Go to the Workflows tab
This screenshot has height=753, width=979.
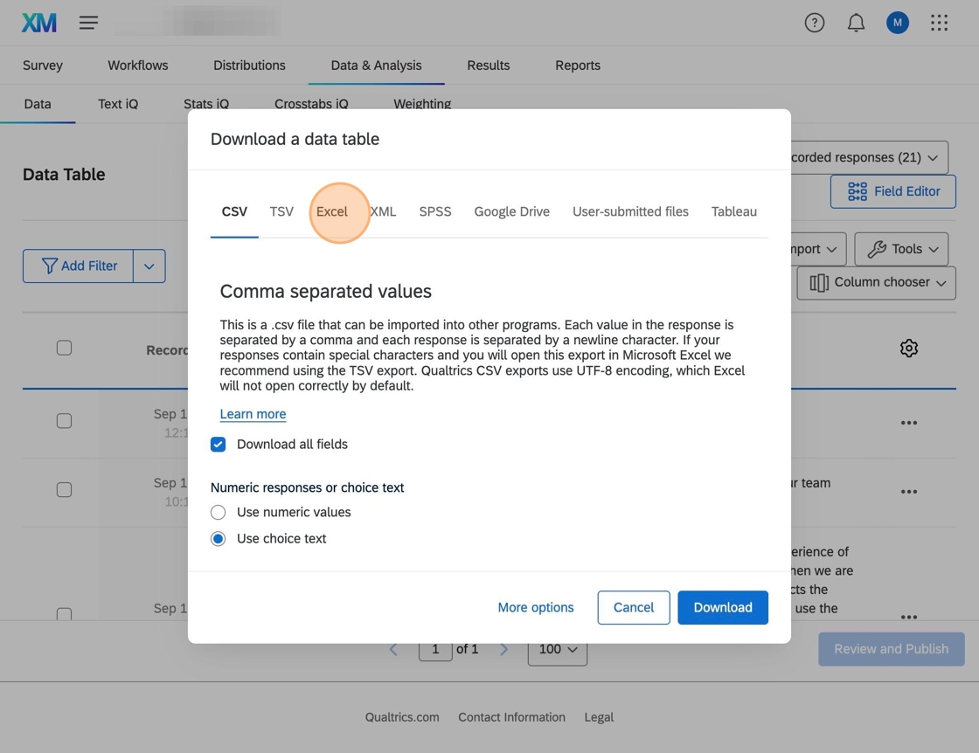137,66
